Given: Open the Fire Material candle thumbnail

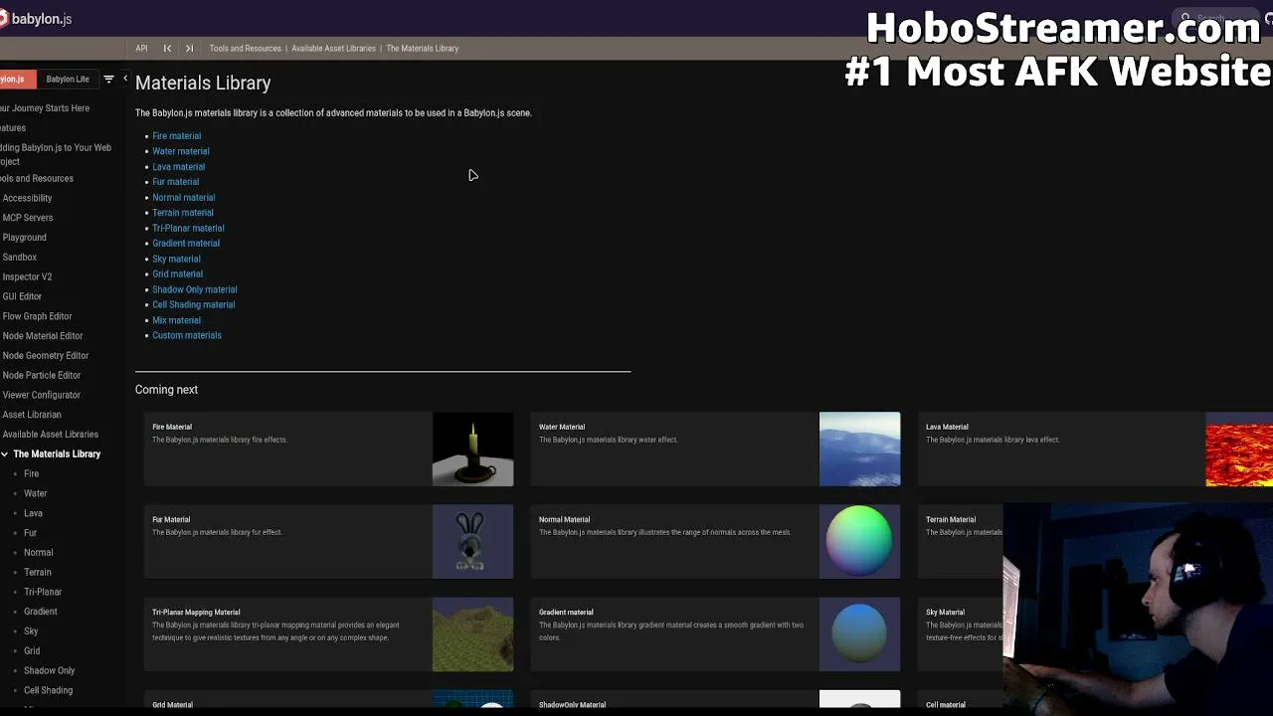Looking at the screenshot, I should tap(473, 449).
